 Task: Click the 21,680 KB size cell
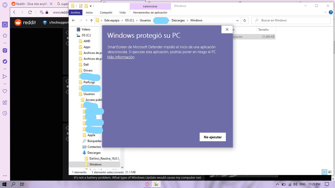point(268,37)
